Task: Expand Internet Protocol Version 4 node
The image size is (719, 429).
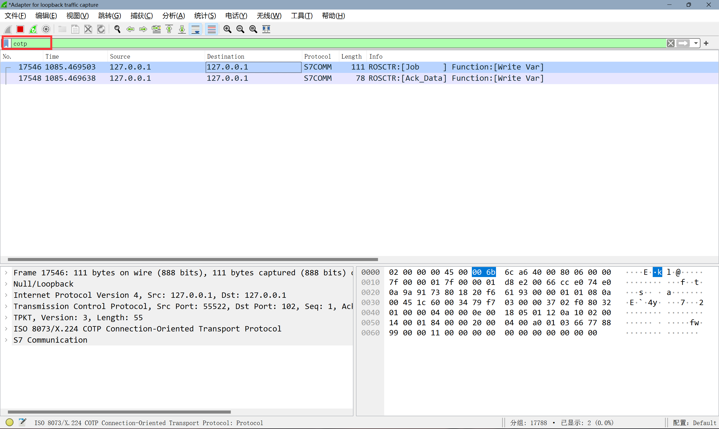Action: pos(6,295)
